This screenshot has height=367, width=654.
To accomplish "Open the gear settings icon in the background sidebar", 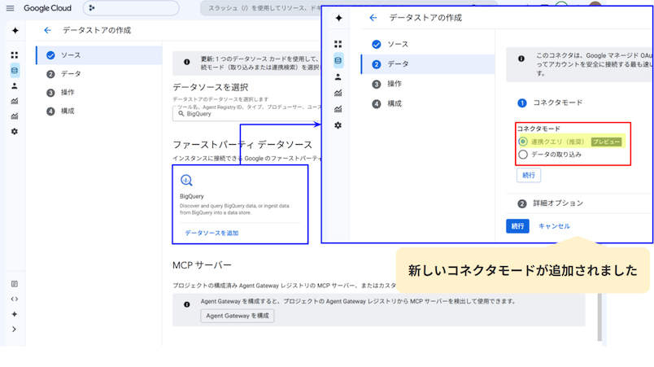I will pyautogui.click(x=15, y=131).
